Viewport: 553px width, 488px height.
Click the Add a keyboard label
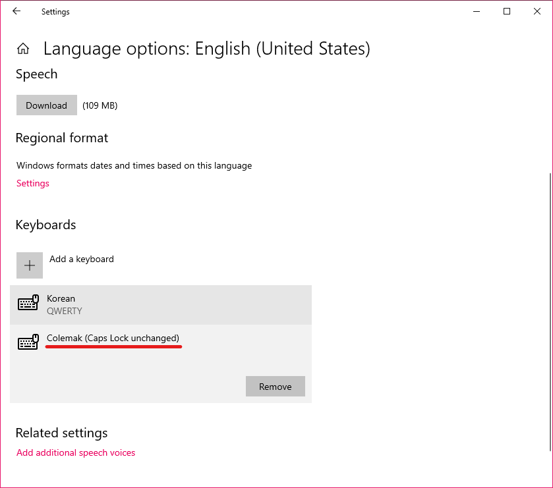click(82, 259)
